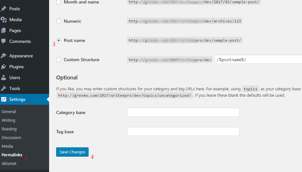The width and height of the screenshot is (302, 172).
Task: Click the Settings sliders icon
Action: [4, 99]
